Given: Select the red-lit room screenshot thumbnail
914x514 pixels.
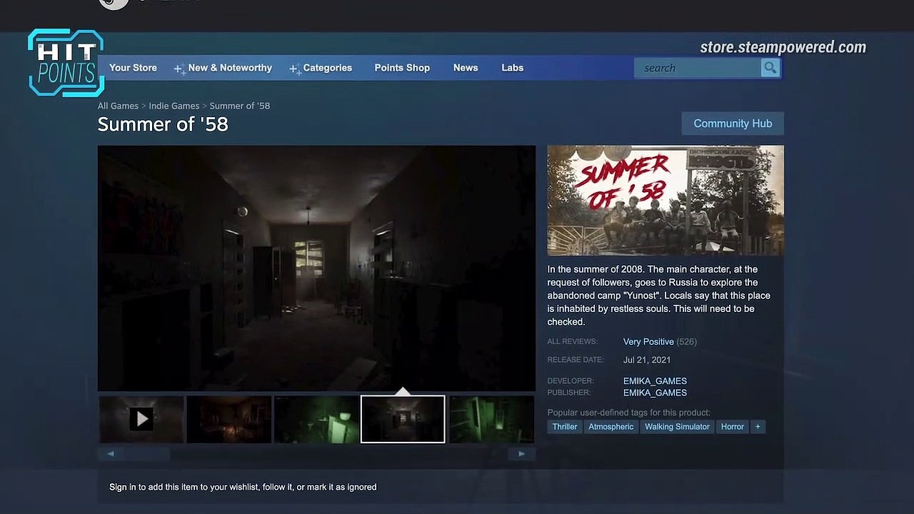Looking at the screenshot, I should tap(228, 419).
